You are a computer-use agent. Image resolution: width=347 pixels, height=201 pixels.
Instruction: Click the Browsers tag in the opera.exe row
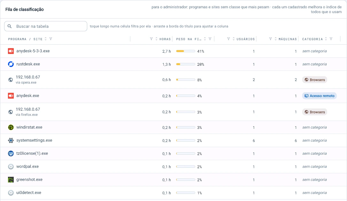[x=315, y=80]
